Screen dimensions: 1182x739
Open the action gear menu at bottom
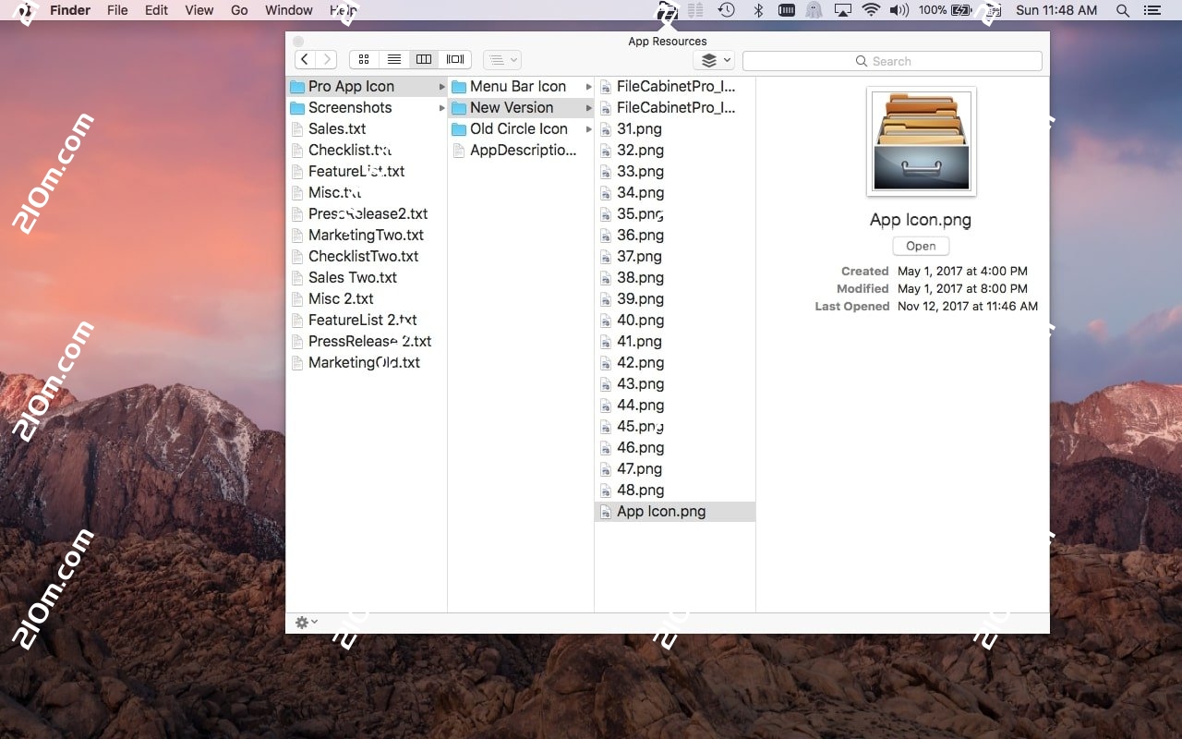click(305, 622)
